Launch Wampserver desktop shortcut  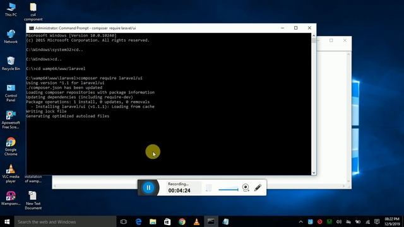point(11,199)
